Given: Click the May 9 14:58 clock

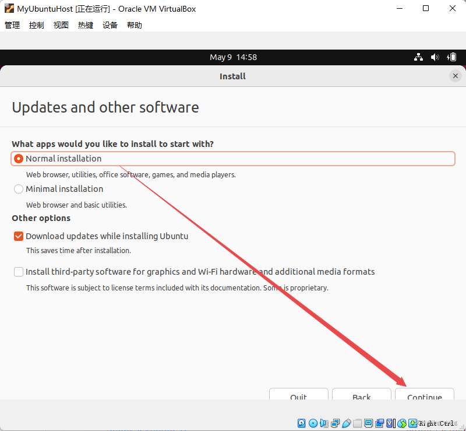Looking at the screenshot, I should (x=233, y=57).
